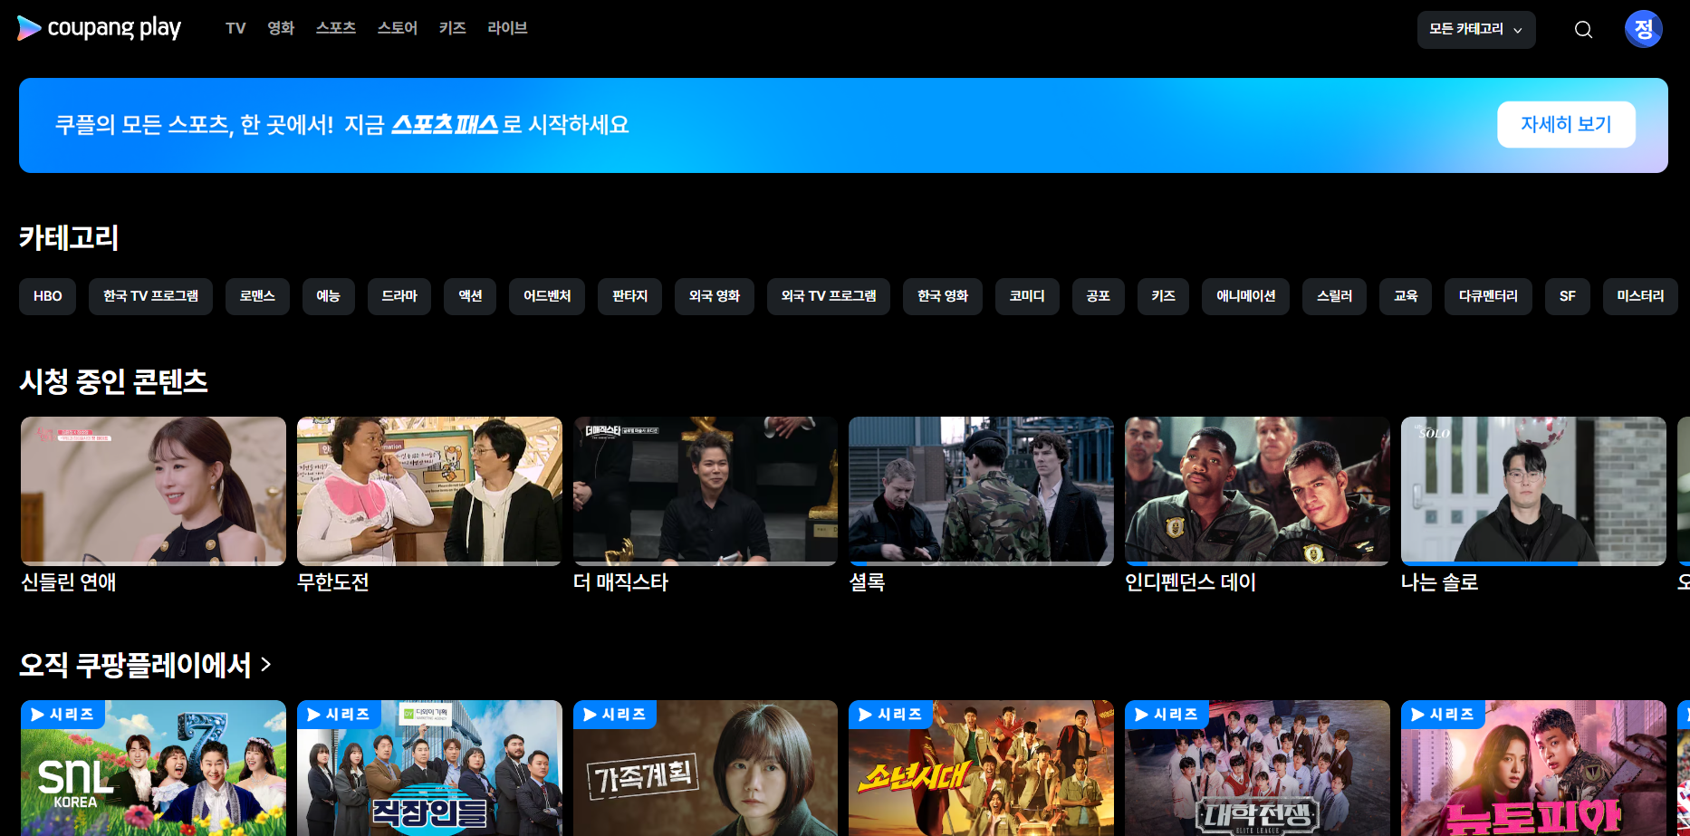The width and height of the screenshot is (1690, 836).
Task: Open the 소년시대 series poster
Action: click(x=981, y=768)
